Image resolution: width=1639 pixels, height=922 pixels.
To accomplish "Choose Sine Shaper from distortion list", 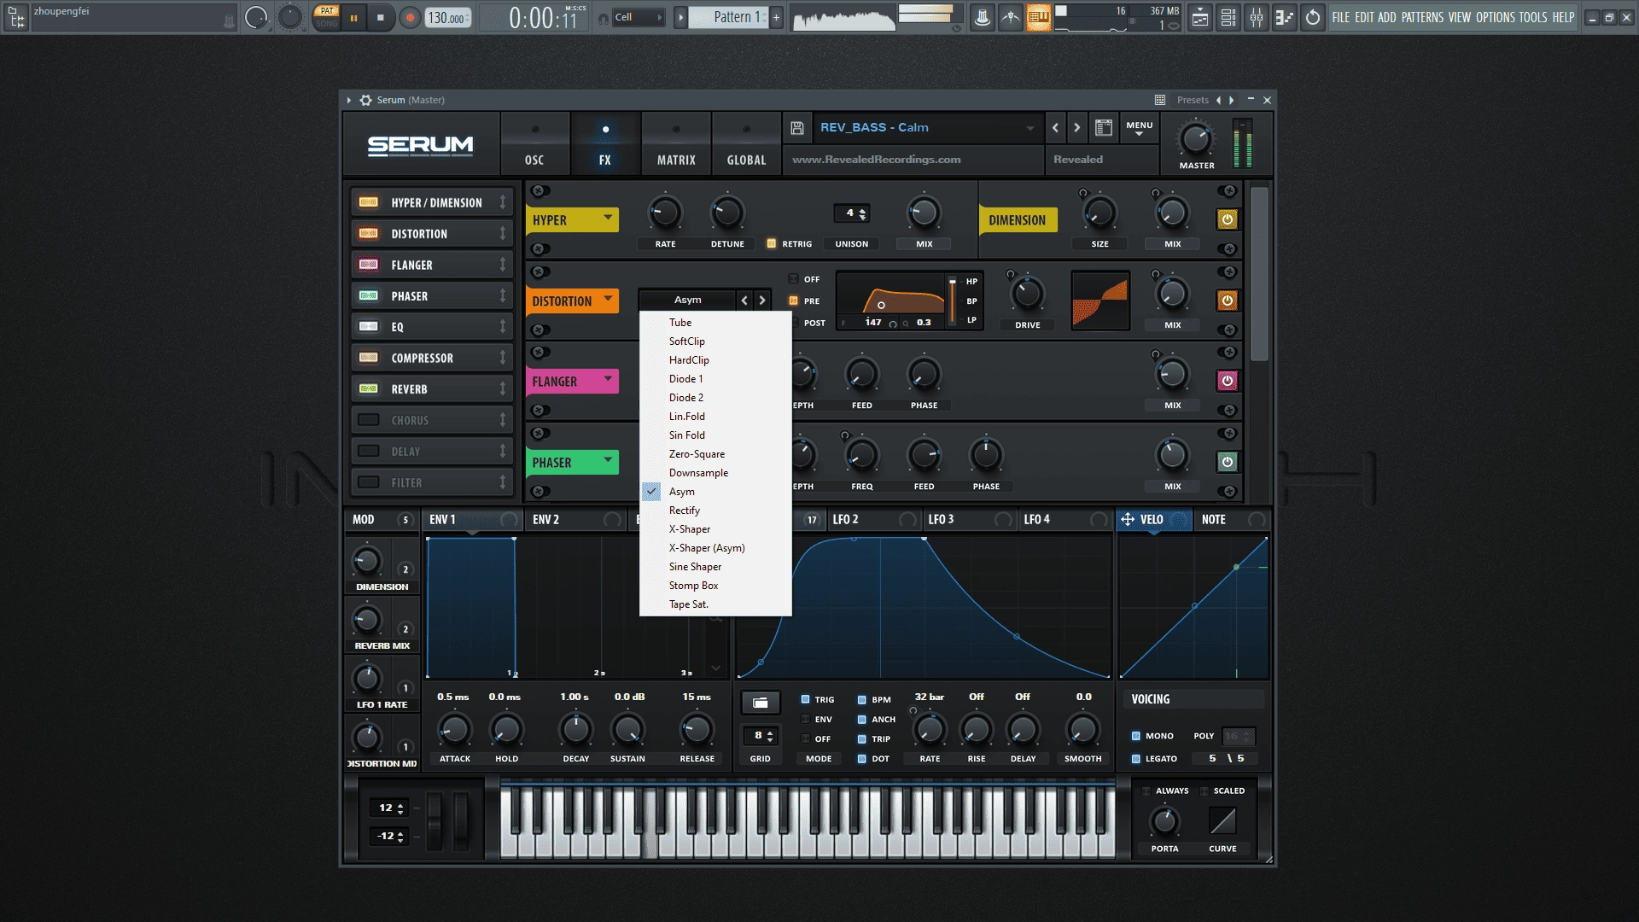I will tap(715, 567).
